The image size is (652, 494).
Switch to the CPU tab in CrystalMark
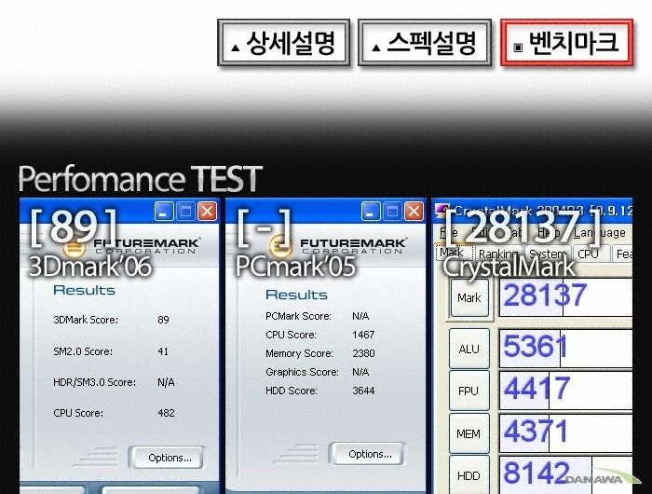[591, 254]
